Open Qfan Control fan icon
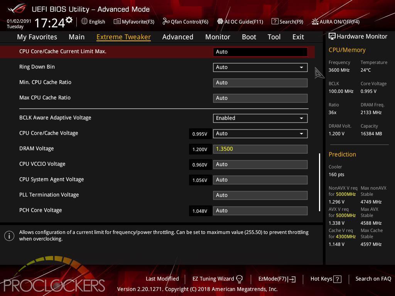 point(166,22)
